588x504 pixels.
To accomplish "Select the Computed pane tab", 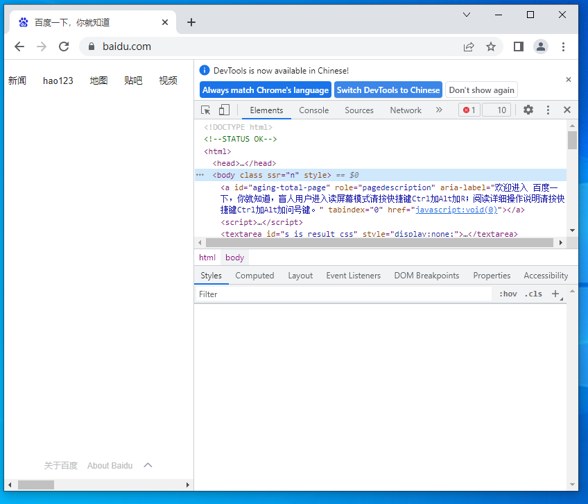I will (254, 276).
